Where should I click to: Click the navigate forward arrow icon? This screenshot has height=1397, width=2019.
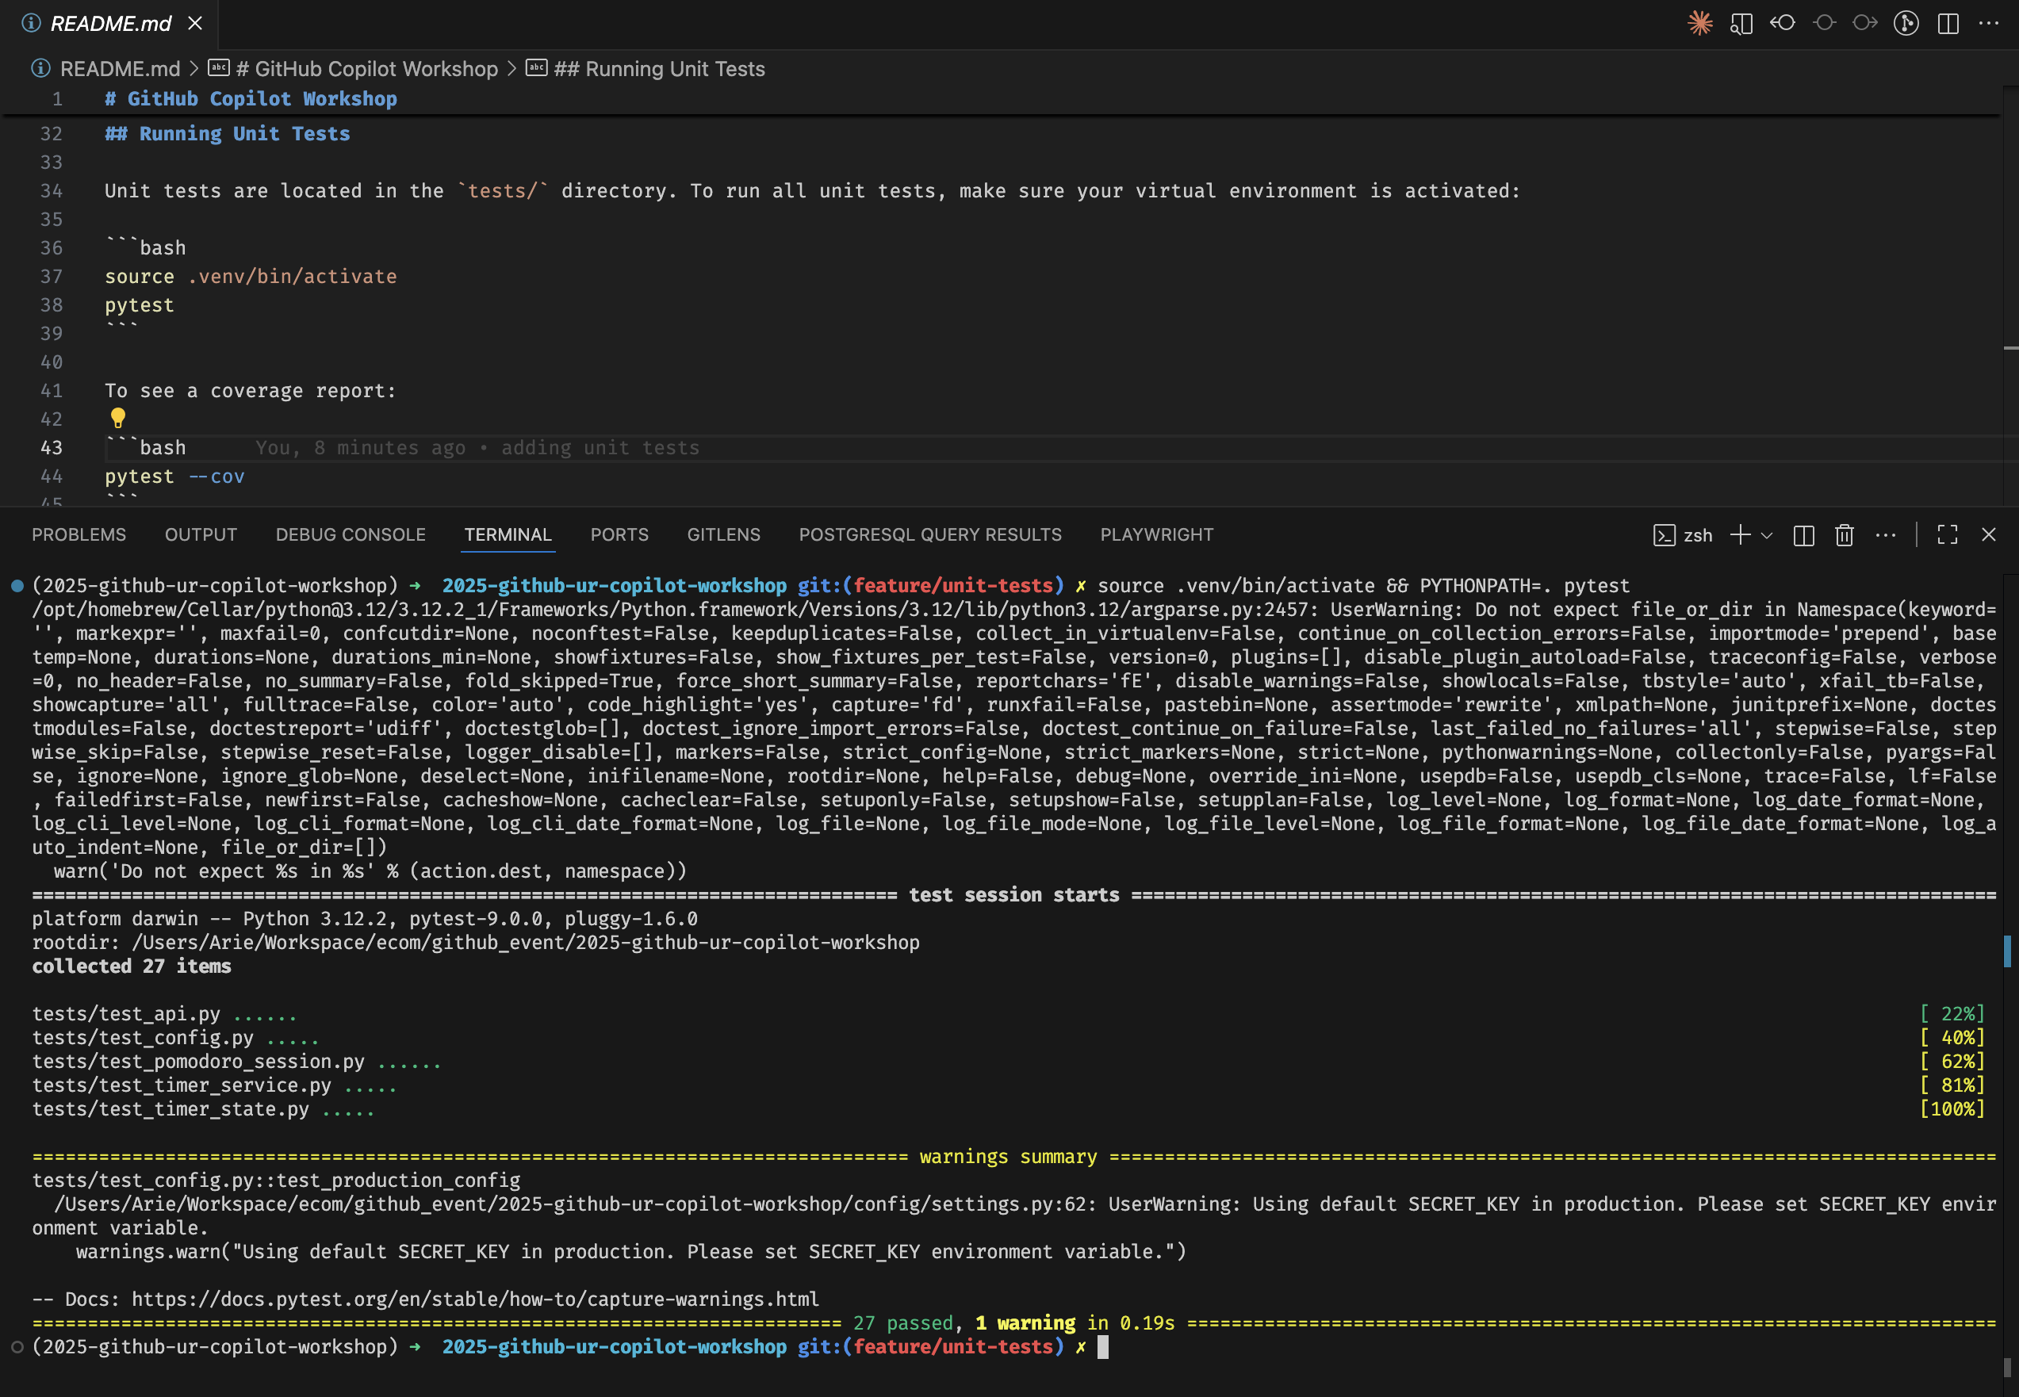pyautogui.click(x=1865, y=24)
